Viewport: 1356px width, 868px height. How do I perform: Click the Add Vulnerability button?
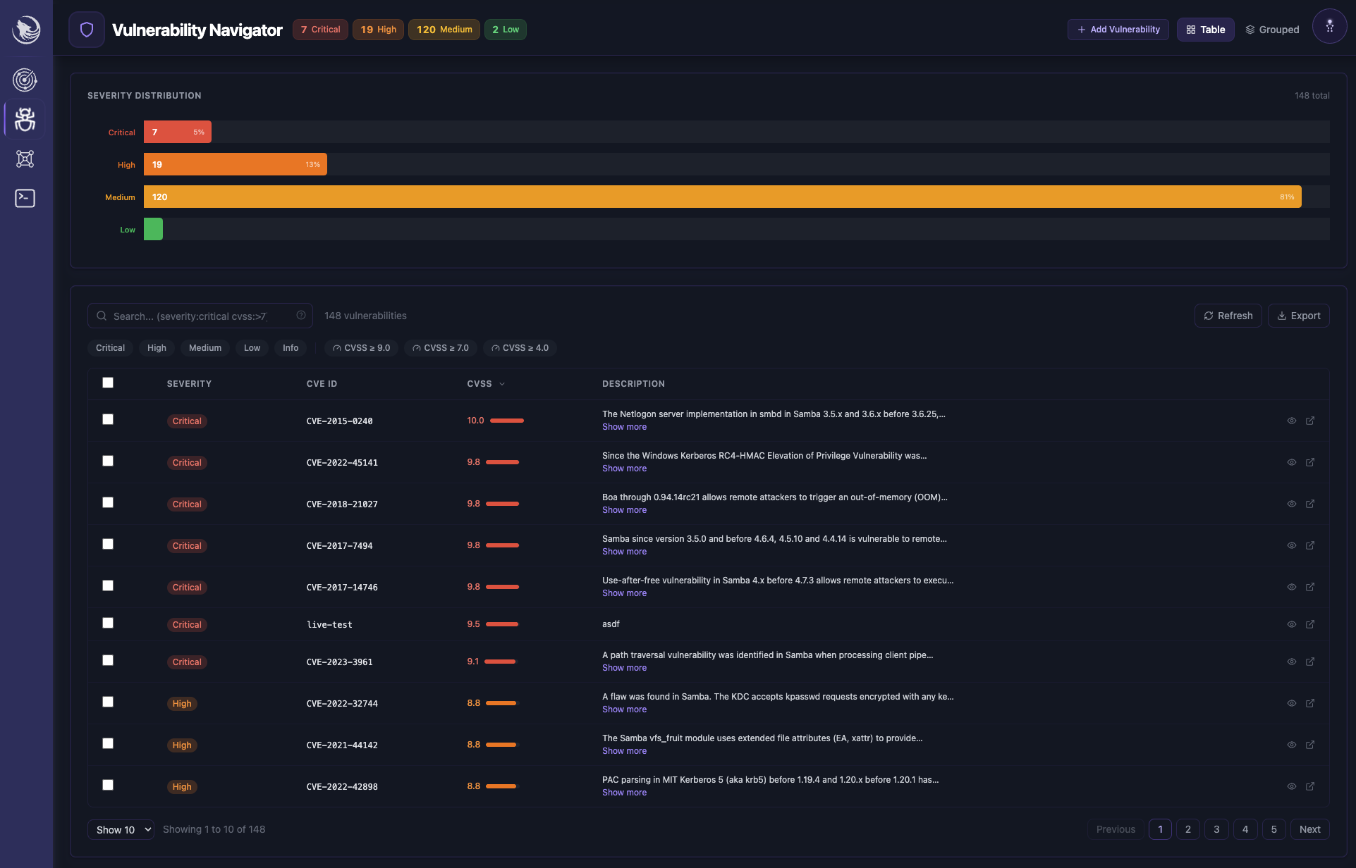[1117, 30]
